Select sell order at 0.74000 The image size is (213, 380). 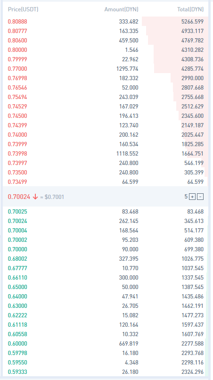106,135
